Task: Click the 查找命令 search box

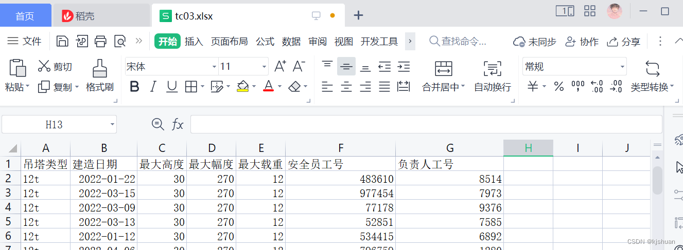Action: pyautogui.click(x=458, y=42)
